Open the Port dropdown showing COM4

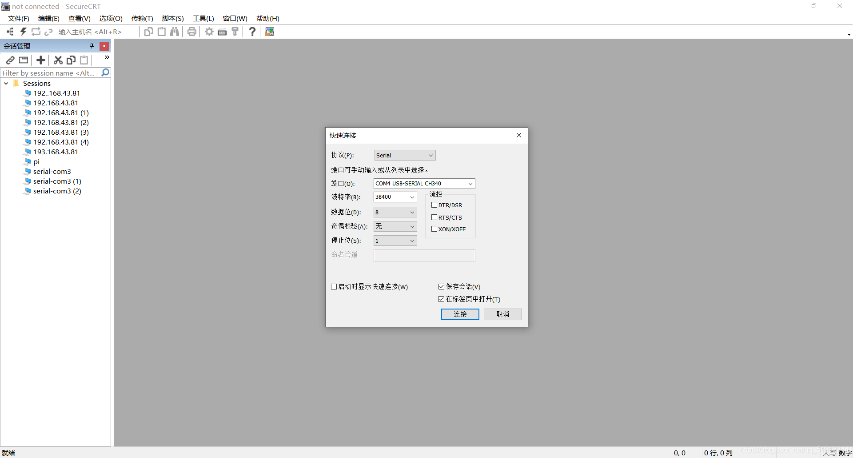click(x=424, y=184)
